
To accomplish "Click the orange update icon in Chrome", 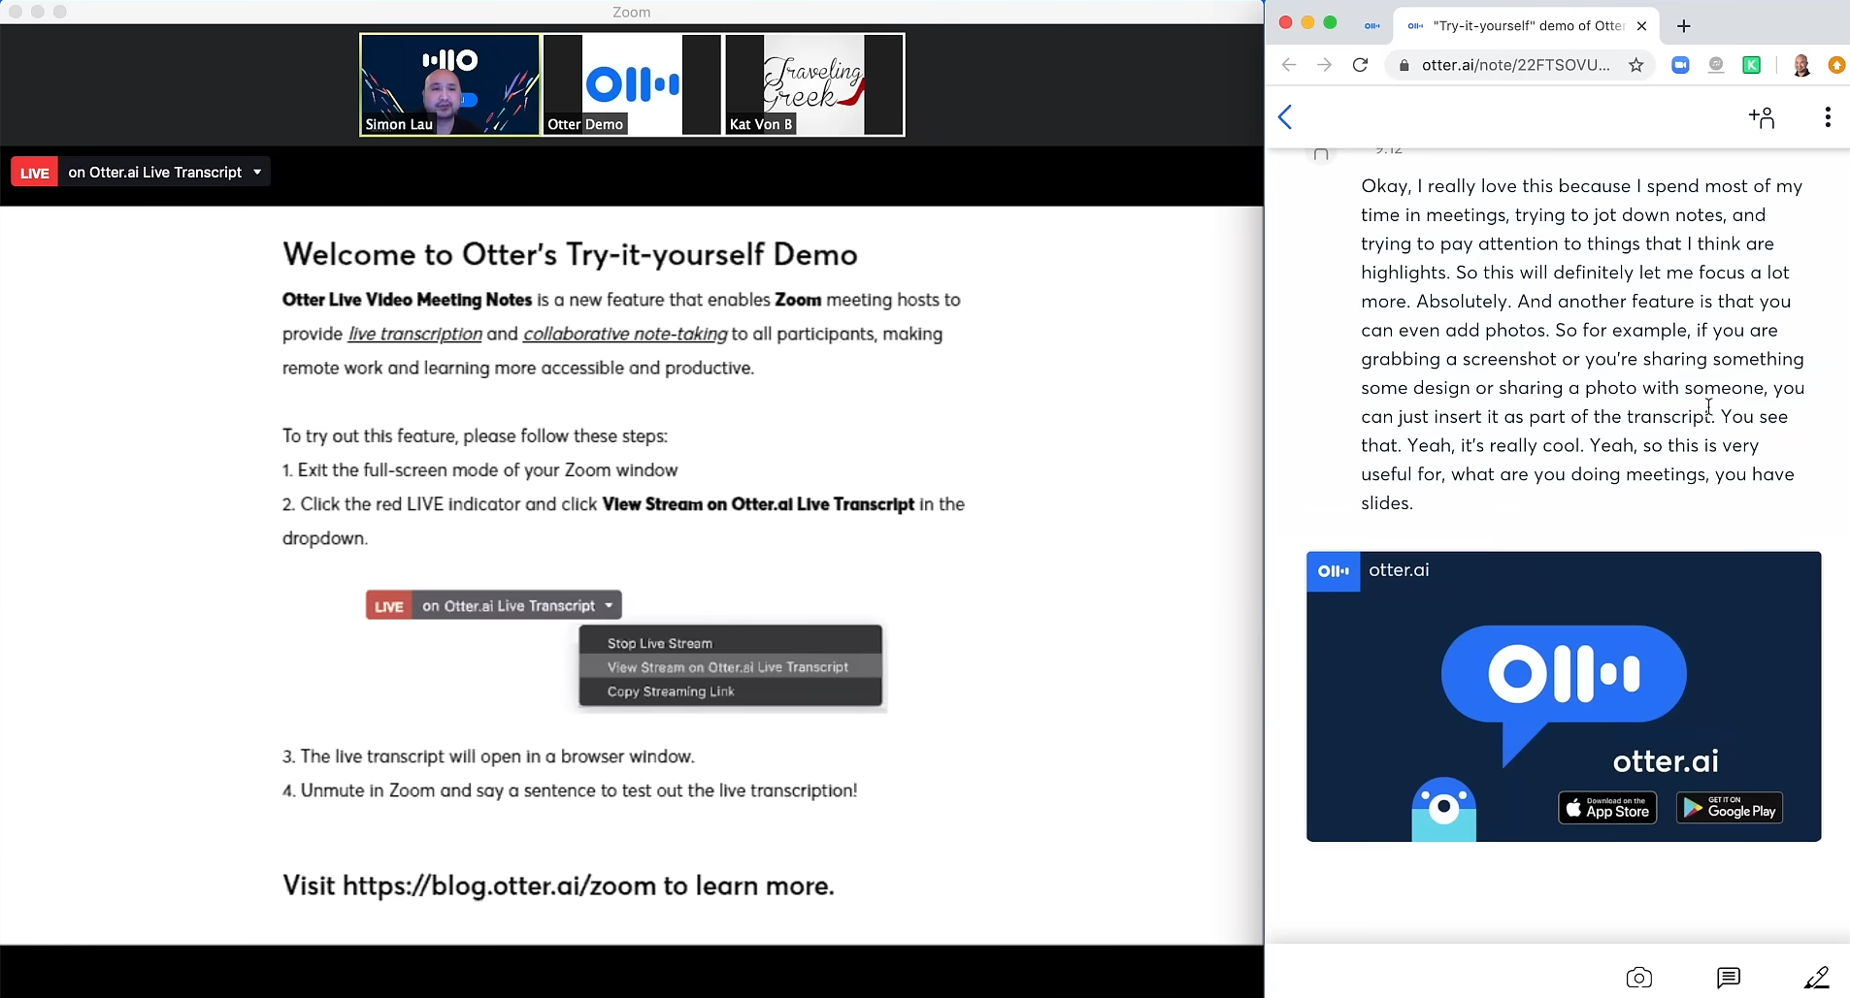I will click(x=1836, y=65).
